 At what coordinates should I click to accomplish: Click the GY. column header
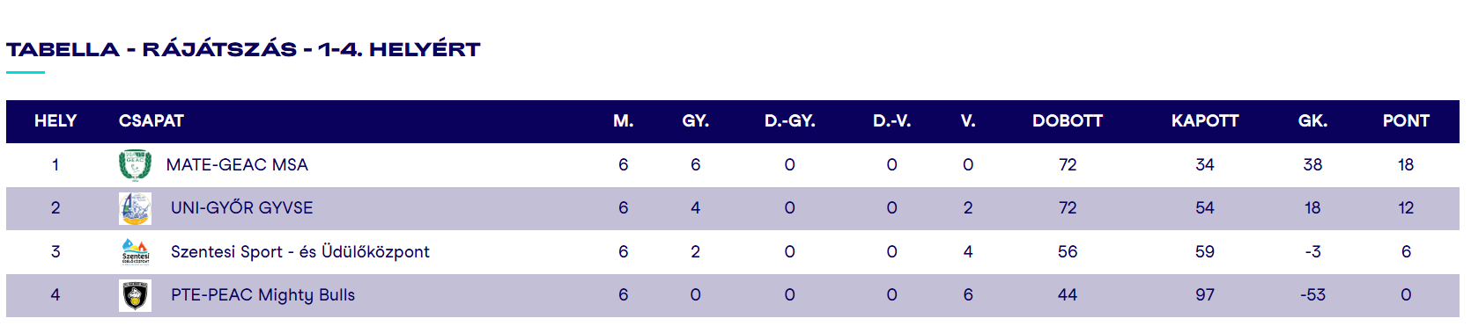click(x=695, y=121)
